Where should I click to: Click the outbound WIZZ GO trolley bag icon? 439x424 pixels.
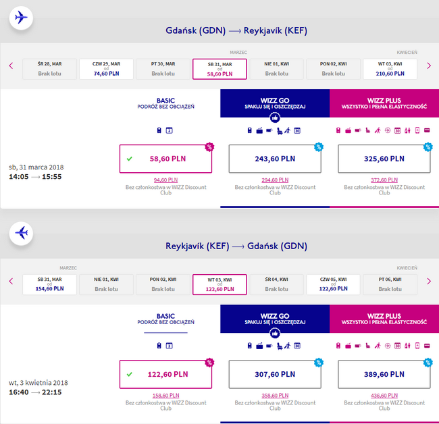point(259,130)
